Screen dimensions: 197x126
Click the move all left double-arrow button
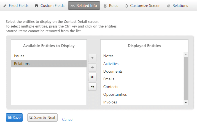92,87
